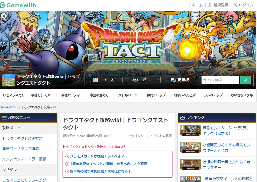Click the GameWith breadcrumb link
Viewport: 257px width, 182px height.
pos(8,107)
